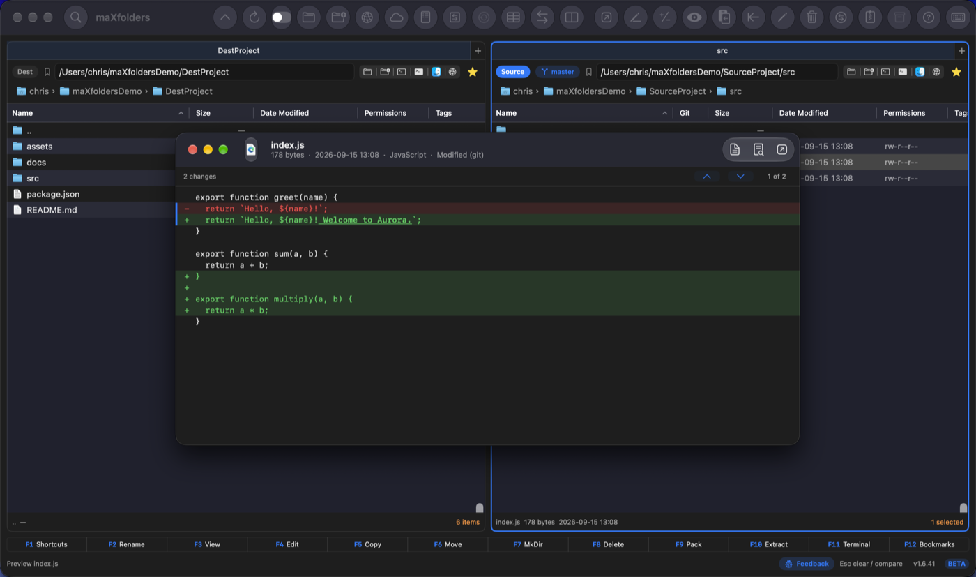Select the plus/minus compare icon
This screenshot has height=577, width=976.
tap(665, 17)
